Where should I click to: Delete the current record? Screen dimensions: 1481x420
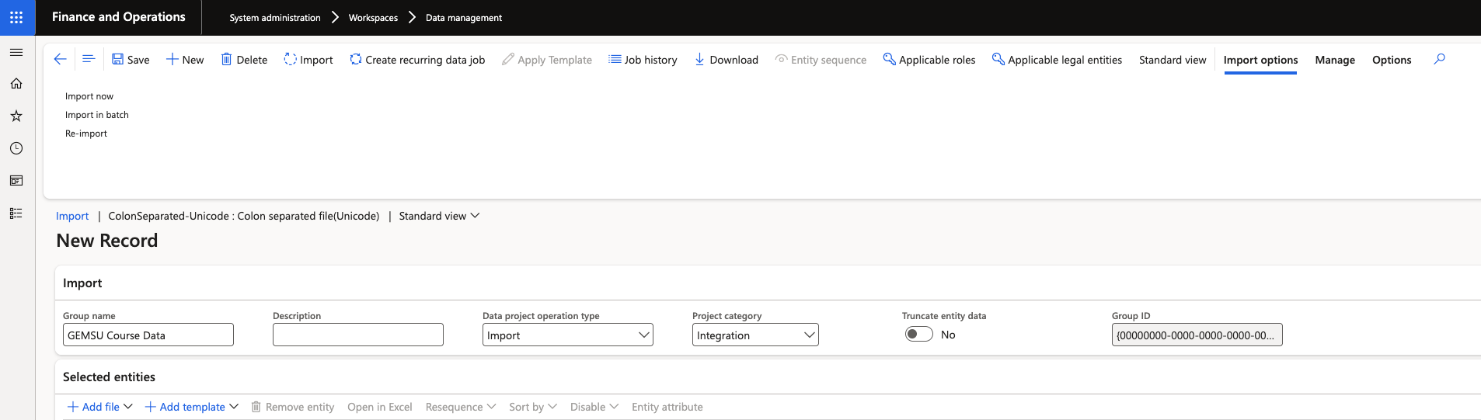coord(244,60)
